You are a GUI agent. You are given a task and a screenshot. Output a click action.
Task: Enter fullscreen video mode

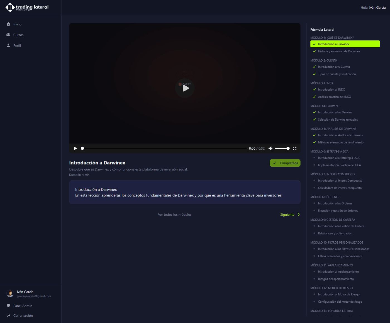(x=295, y=148)
